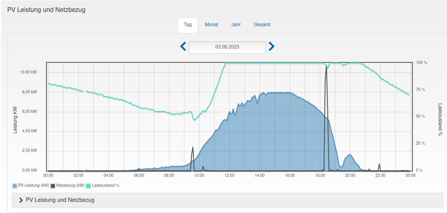Click the 75 % right axis label
Image resolution: width=447 pixels, height=213 pixels.
coord(422,90)
